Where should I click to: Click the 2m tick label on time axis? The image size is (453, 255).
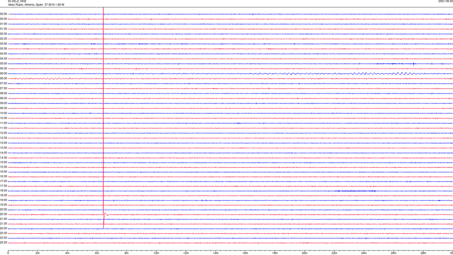[x=38, y=253]
